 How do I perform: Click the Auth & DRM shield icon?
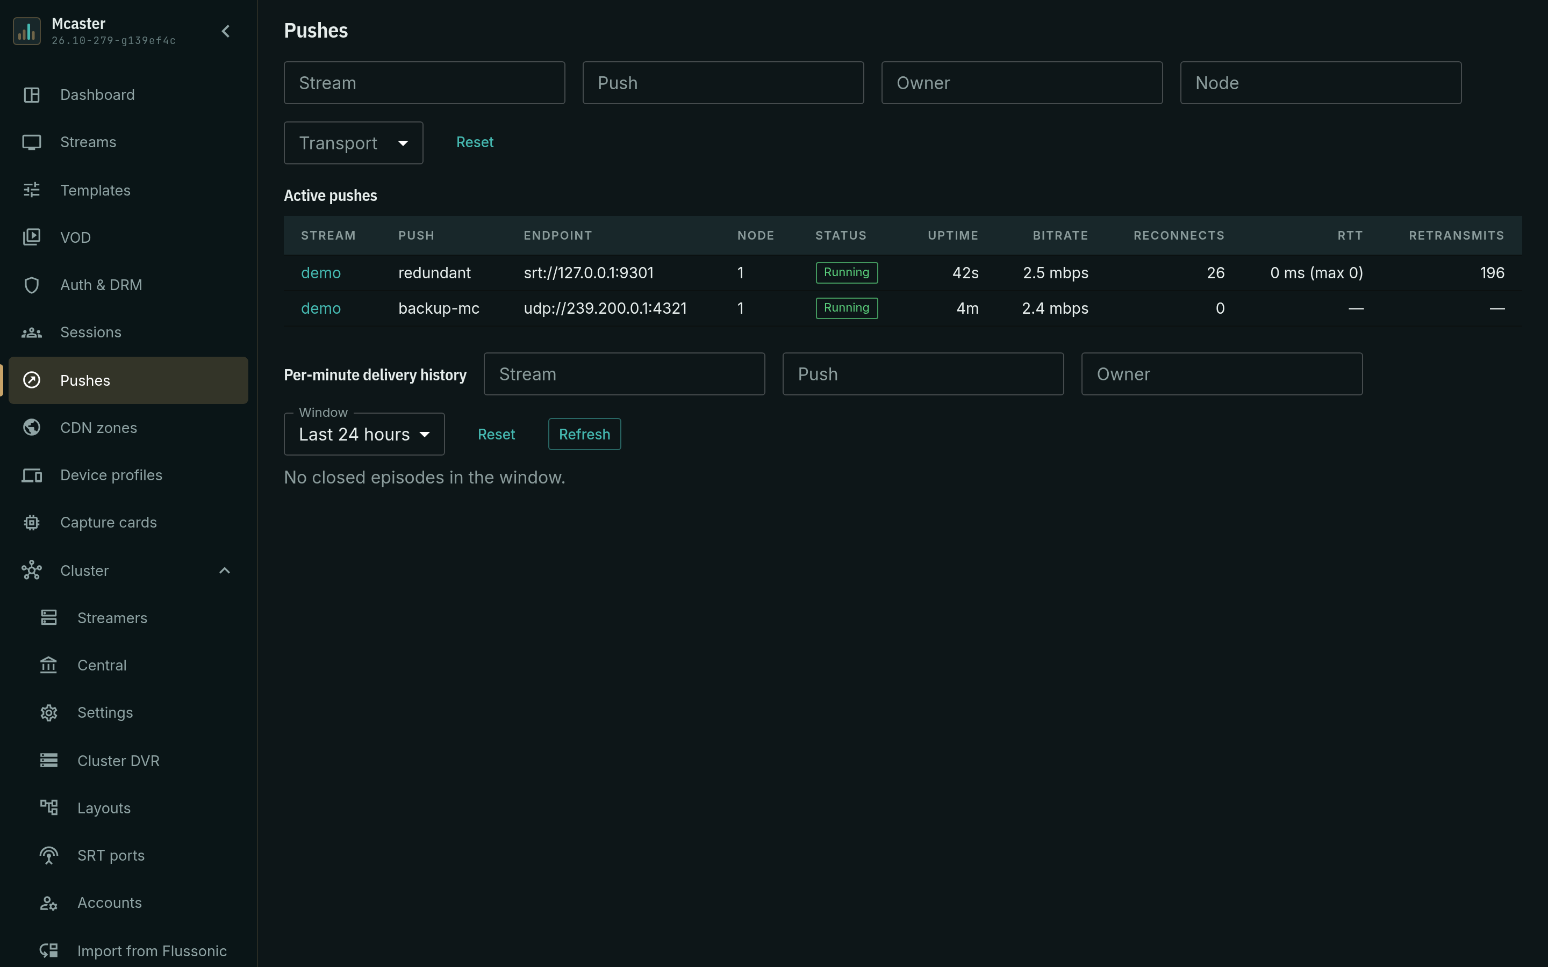(x=31, y=285)
